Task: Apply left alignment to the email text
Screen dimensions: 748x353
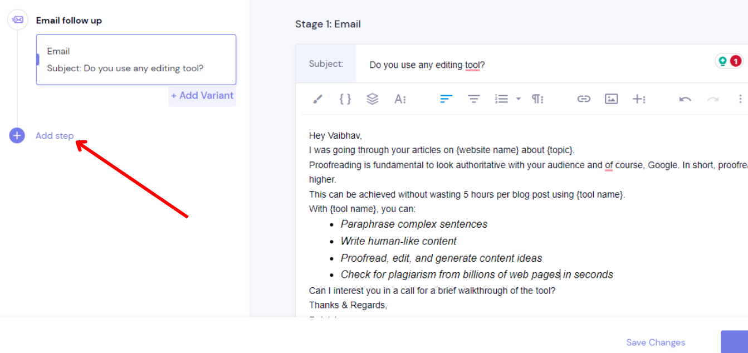Action: coord(446,99)
